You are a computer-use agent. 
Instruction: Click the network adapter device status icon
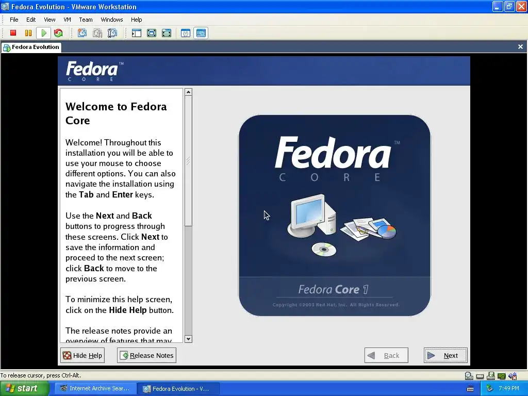click(502, 376)
